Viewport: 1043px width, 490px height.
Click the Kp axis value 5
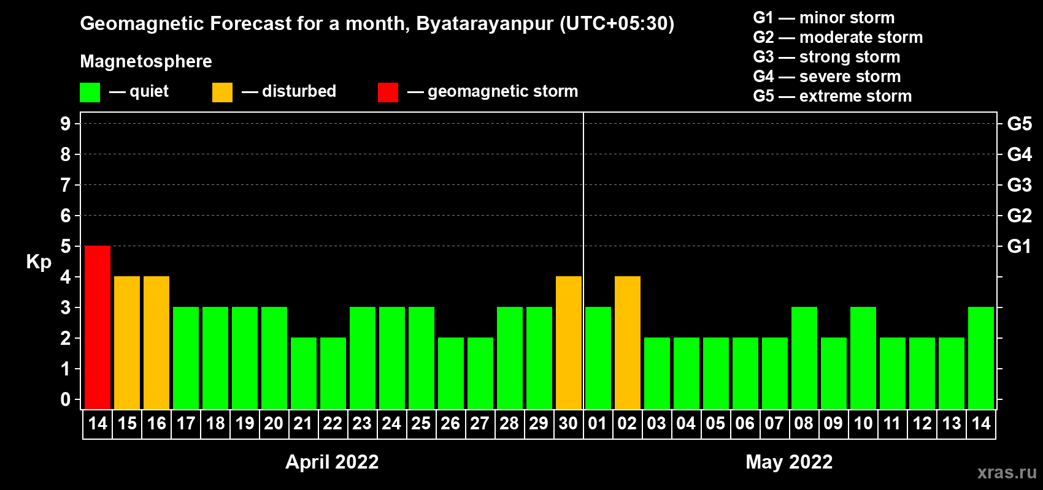pyautogui.click(x=66, y=246)
